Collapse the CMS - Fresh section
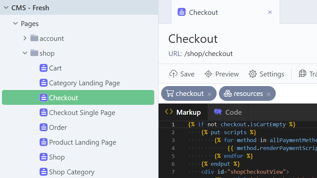The width and height of the screenshot is (317, 178). pos(6,8)
